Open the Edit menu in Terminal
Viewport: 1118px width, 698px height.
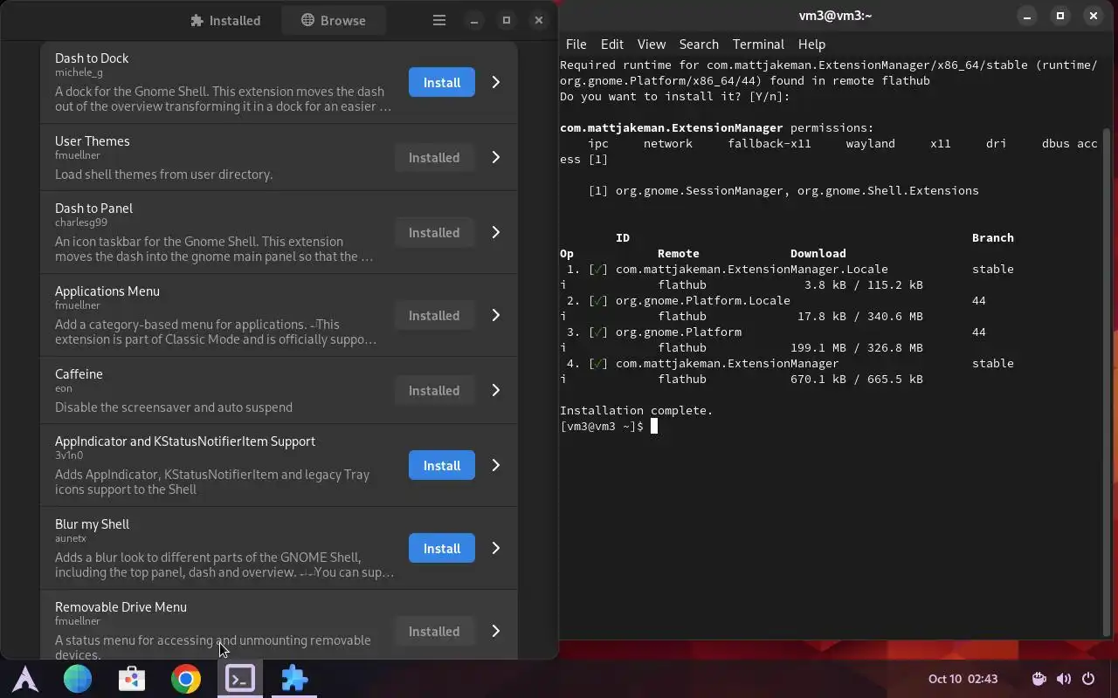pos(611,44)
